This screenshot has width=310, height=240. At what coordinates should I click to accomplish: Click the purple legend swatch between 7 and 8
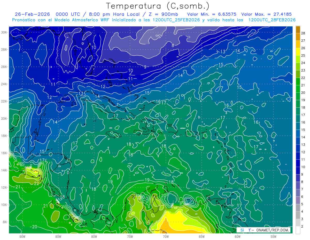tap(298, 185)
